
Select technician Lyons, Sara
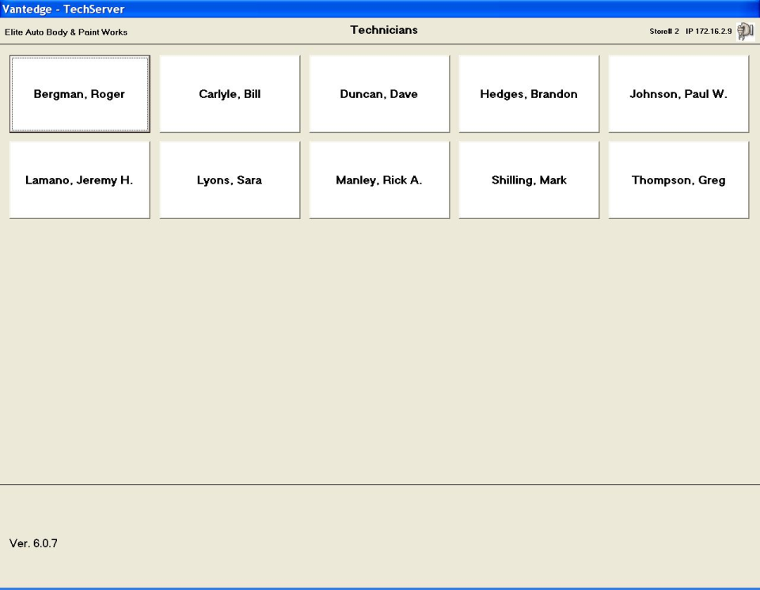(229, 180)
